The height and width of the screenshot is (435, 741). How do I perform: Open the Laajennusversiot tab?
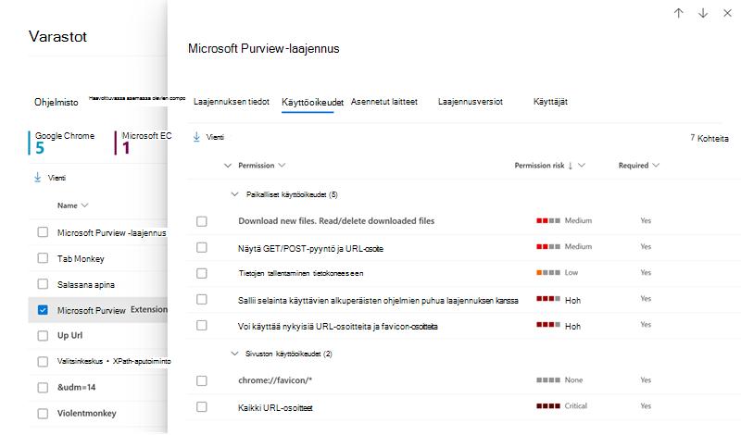[471, 102]
